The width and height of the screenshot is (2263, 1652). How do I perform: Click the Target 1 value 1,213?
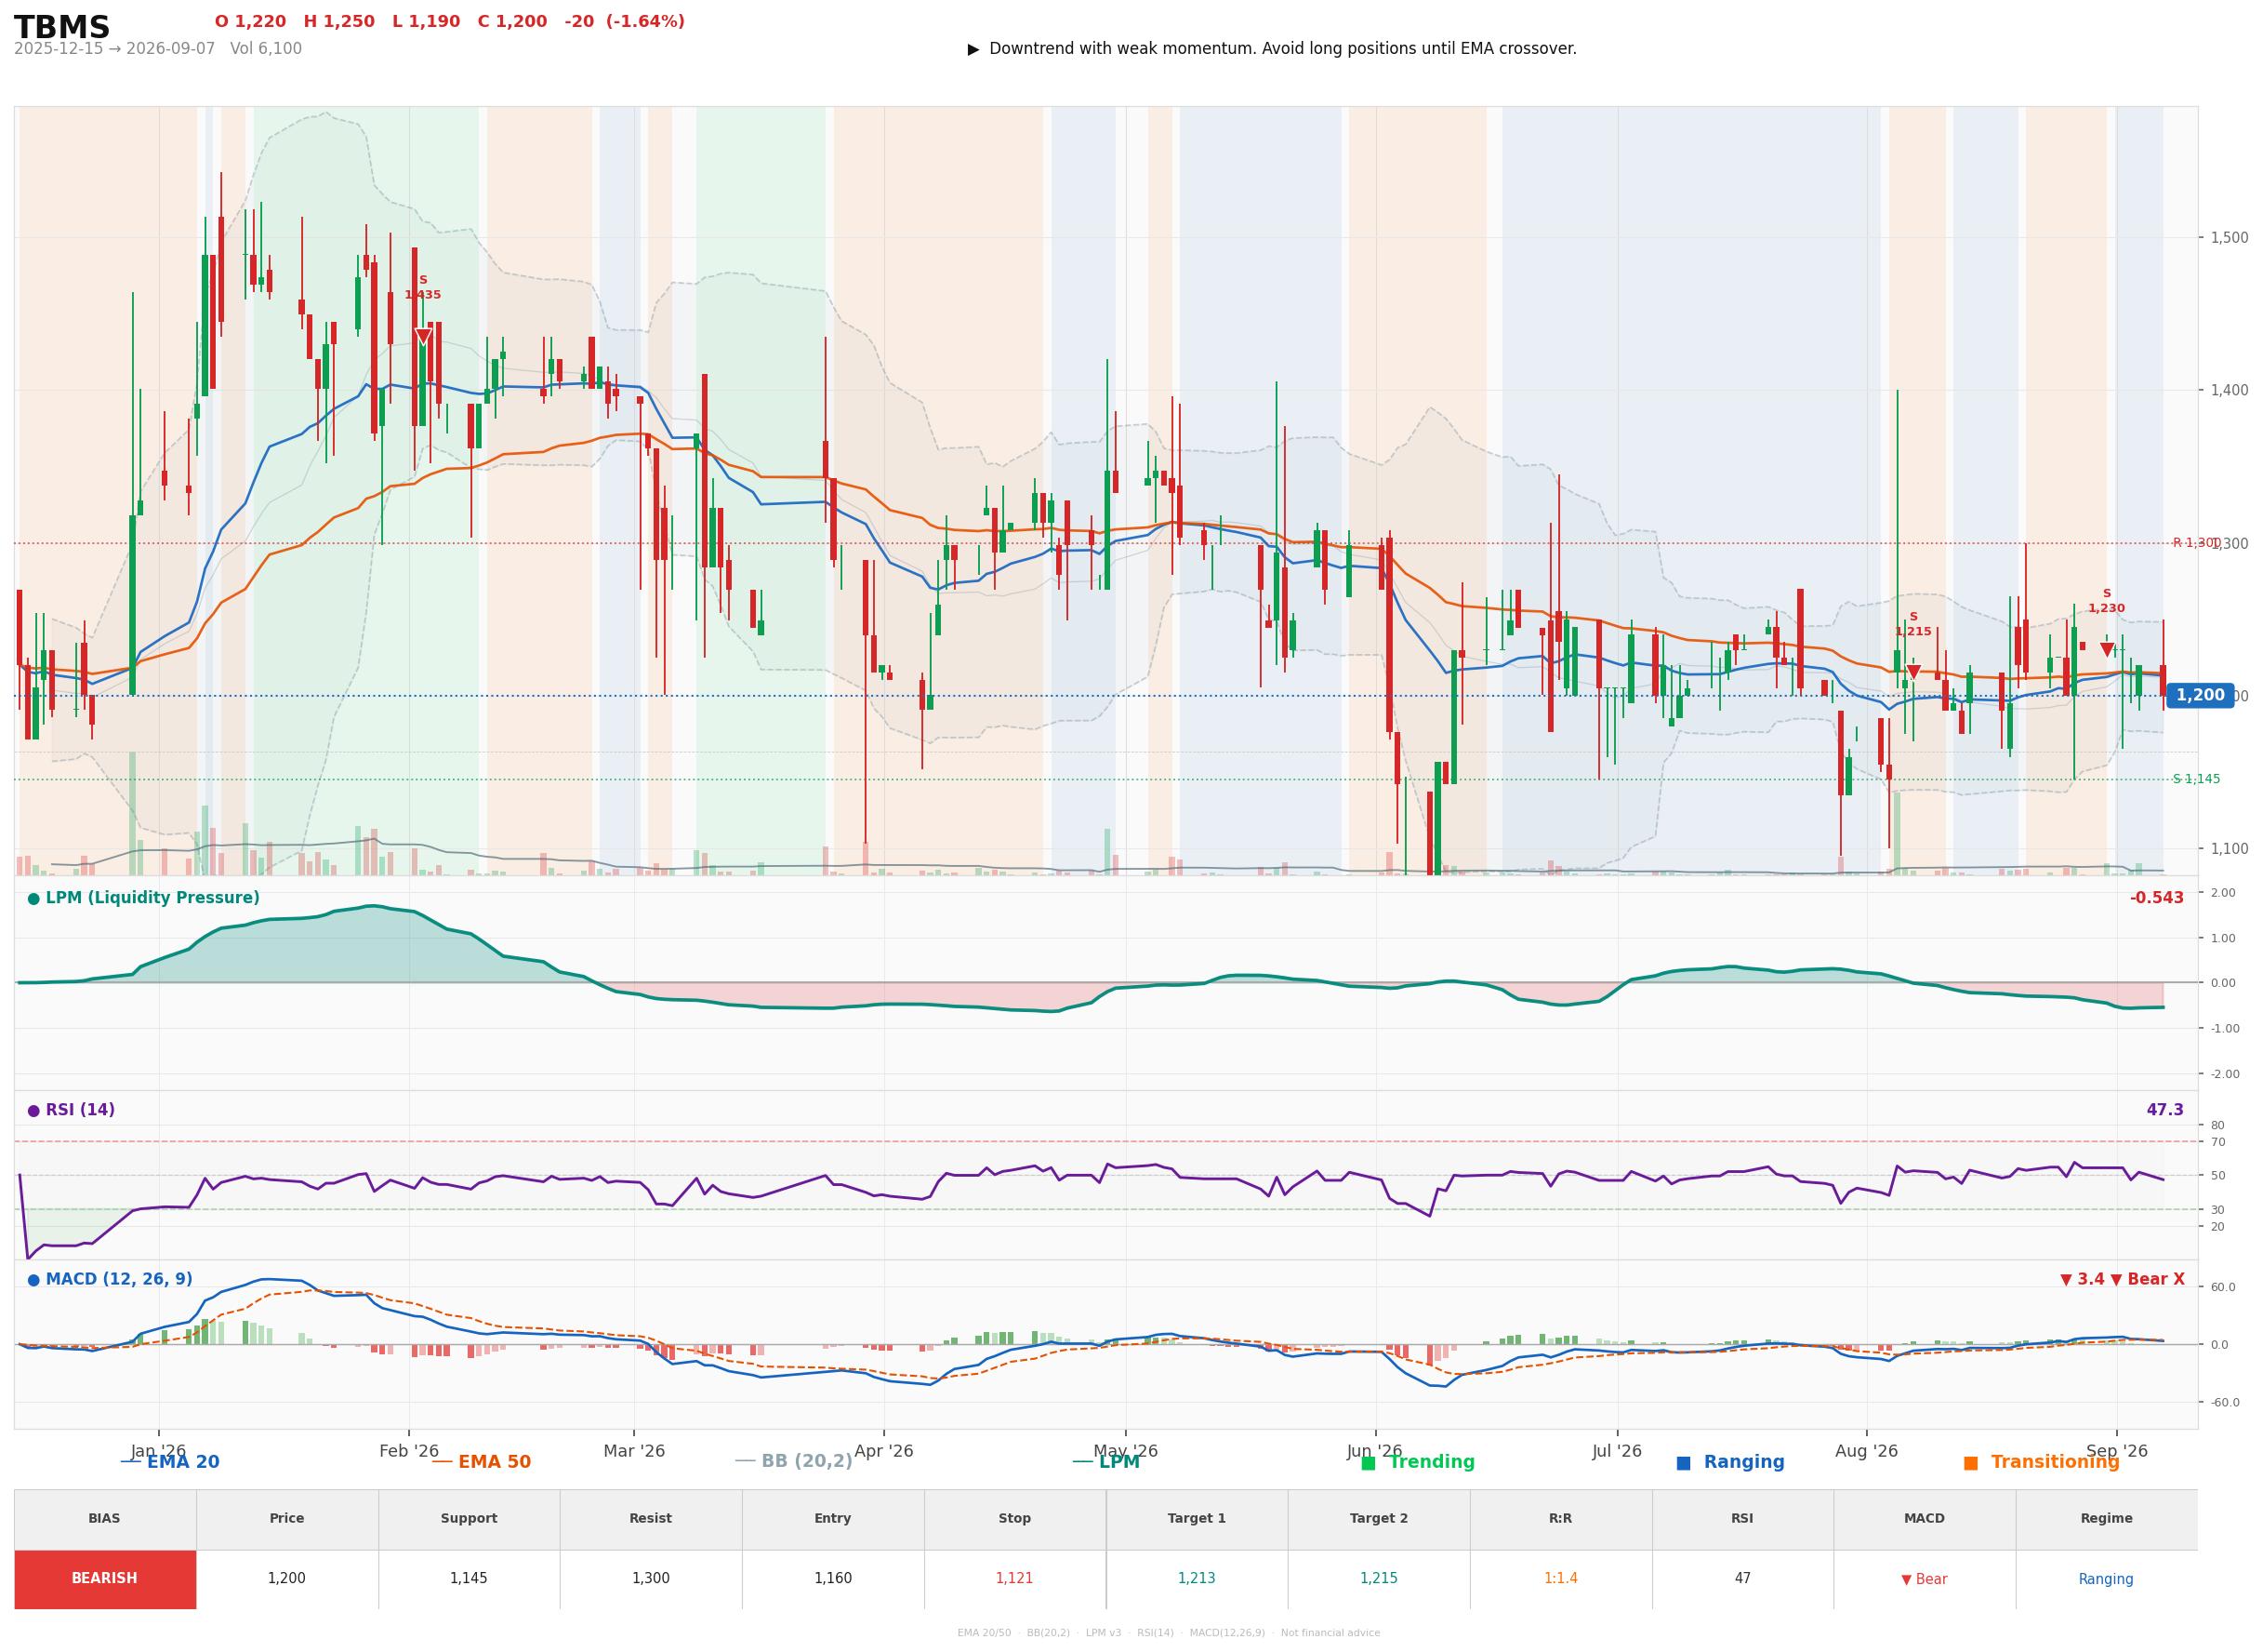[1197, 1579]
